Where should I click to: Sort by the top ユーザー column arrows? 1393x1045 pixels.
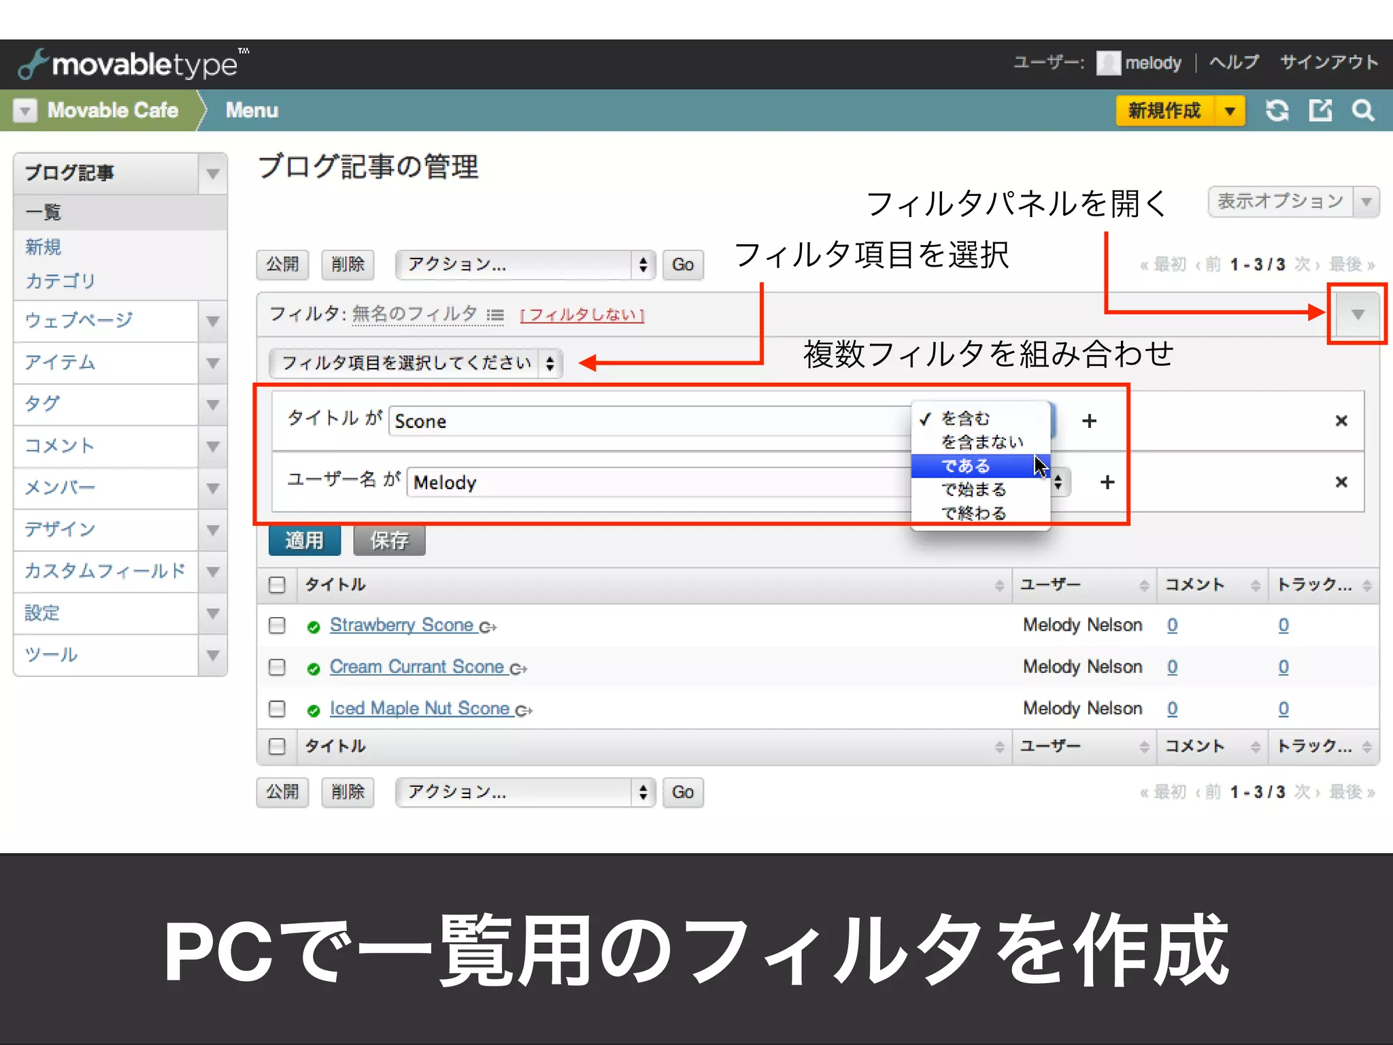point(1144,586)
